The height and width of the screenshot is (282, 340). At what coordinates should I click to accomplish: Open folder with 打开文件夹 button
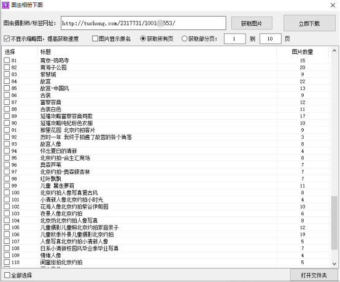pyautogui.click(x=314, y=275)
